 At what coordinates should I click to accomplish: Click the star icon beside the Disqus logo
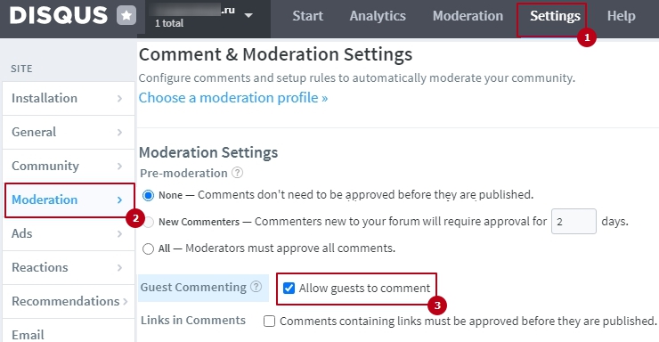point(126,16)
